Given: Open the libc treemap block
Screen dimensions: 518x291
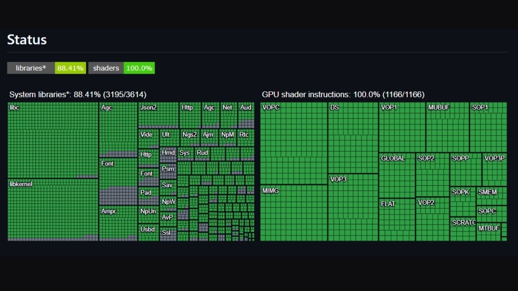Looking at the screenshot, I should 53,140.
